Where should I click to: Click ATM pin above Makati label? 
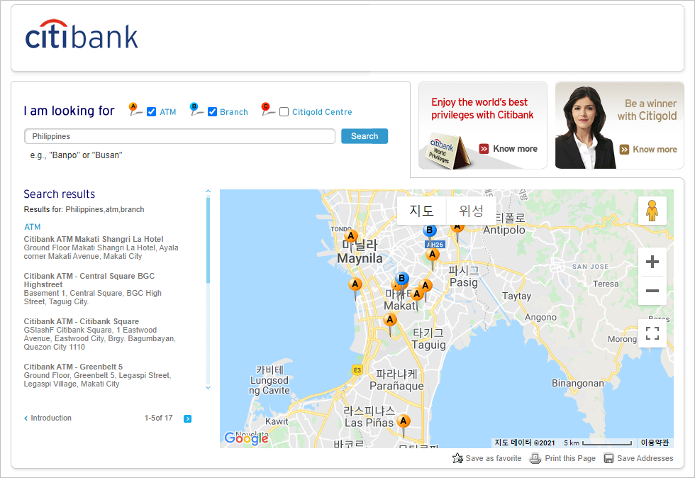tap(416, 294)
